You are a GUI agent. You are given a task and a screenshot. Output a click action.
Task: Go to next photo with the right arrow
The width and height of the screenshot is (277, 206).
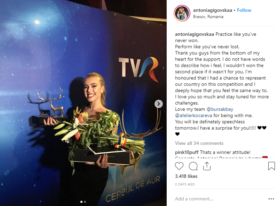click(158, 104)
